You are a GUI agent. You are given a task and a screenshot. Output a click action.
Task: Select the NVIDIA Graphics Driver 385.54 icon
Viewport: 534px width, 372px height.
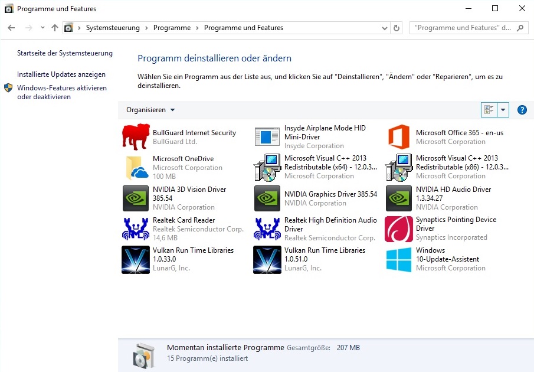[x=267, y=198]
